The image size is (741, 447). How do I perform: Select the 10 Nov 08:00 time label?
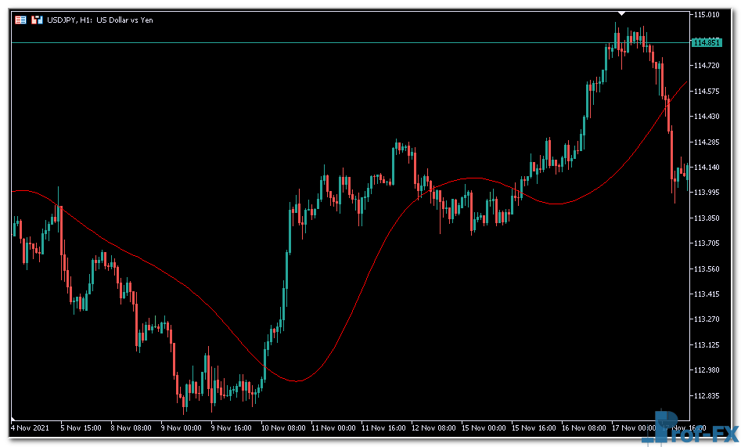coord(283,428)
